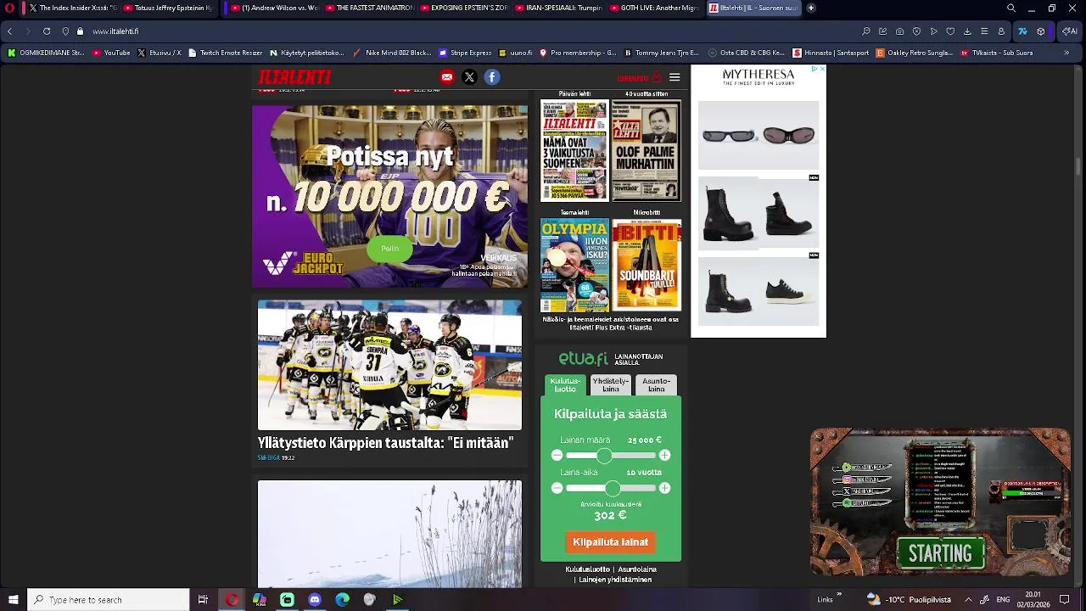Switch to the GOTH LIVE tab

[x=653, y=8]
